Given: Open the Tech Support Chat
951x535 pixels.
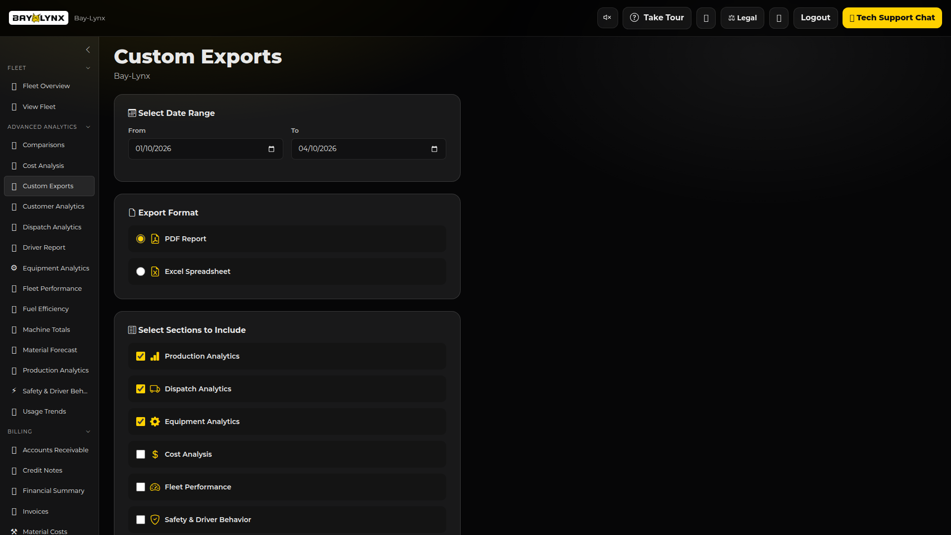Looking at the screenshot, I should [893, 17].
